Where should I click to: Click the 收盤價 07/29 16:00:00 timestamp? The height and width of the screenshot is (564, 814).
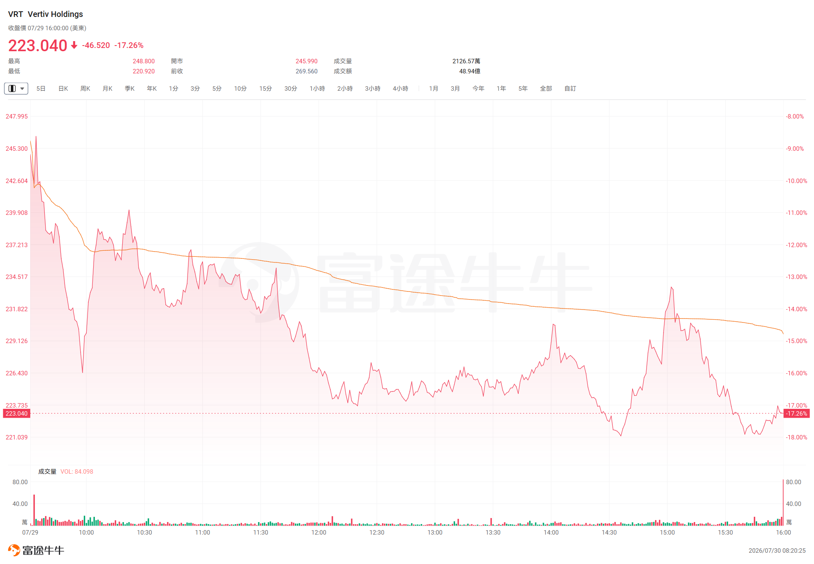tap(47, 28)
